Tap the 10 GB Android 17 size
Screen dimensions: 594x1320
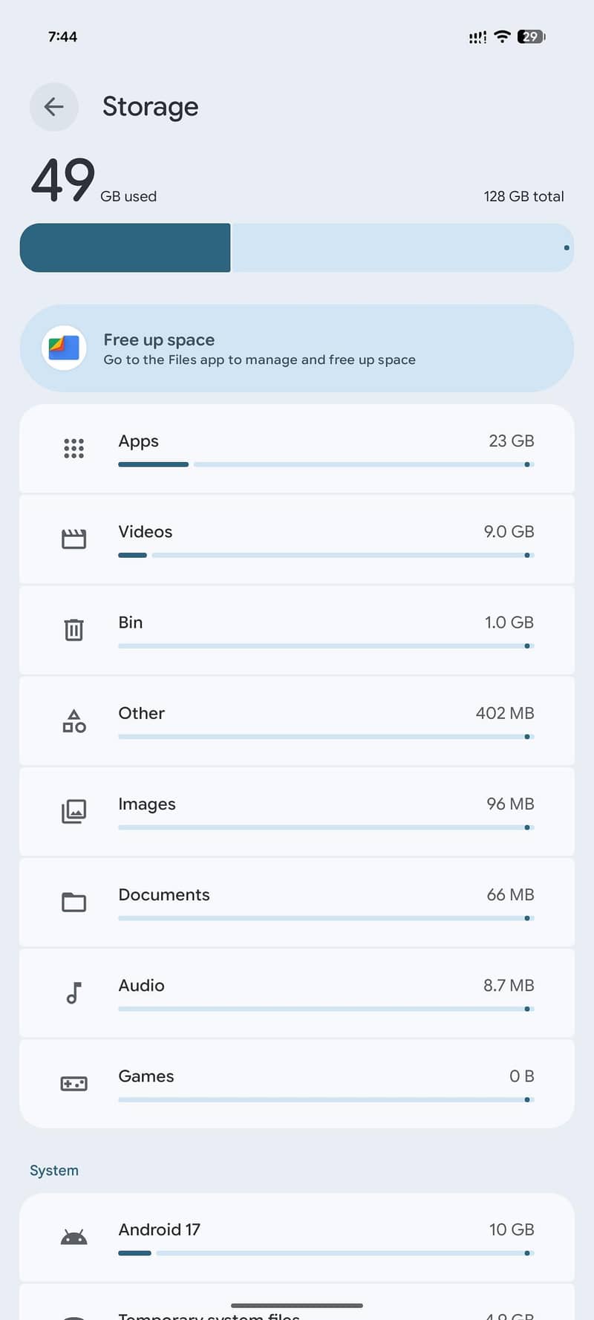click(512, 1230)
